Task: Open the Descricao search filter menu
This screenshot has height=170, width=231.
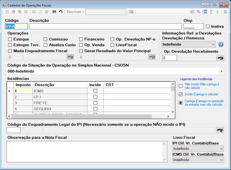Action: 75,12
